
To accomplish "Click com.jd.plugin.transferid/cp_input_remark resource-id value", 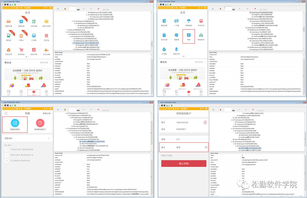I will click(x=255, y=160).
